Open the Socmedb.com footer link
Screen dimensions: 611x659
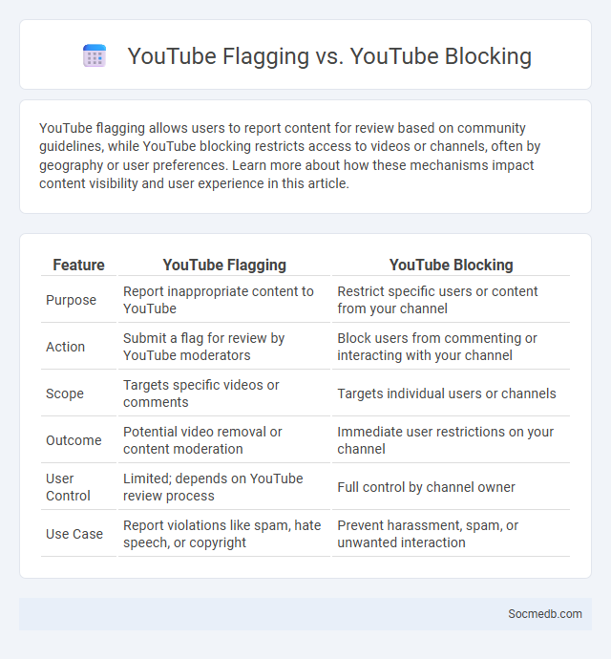click(544, 613)
